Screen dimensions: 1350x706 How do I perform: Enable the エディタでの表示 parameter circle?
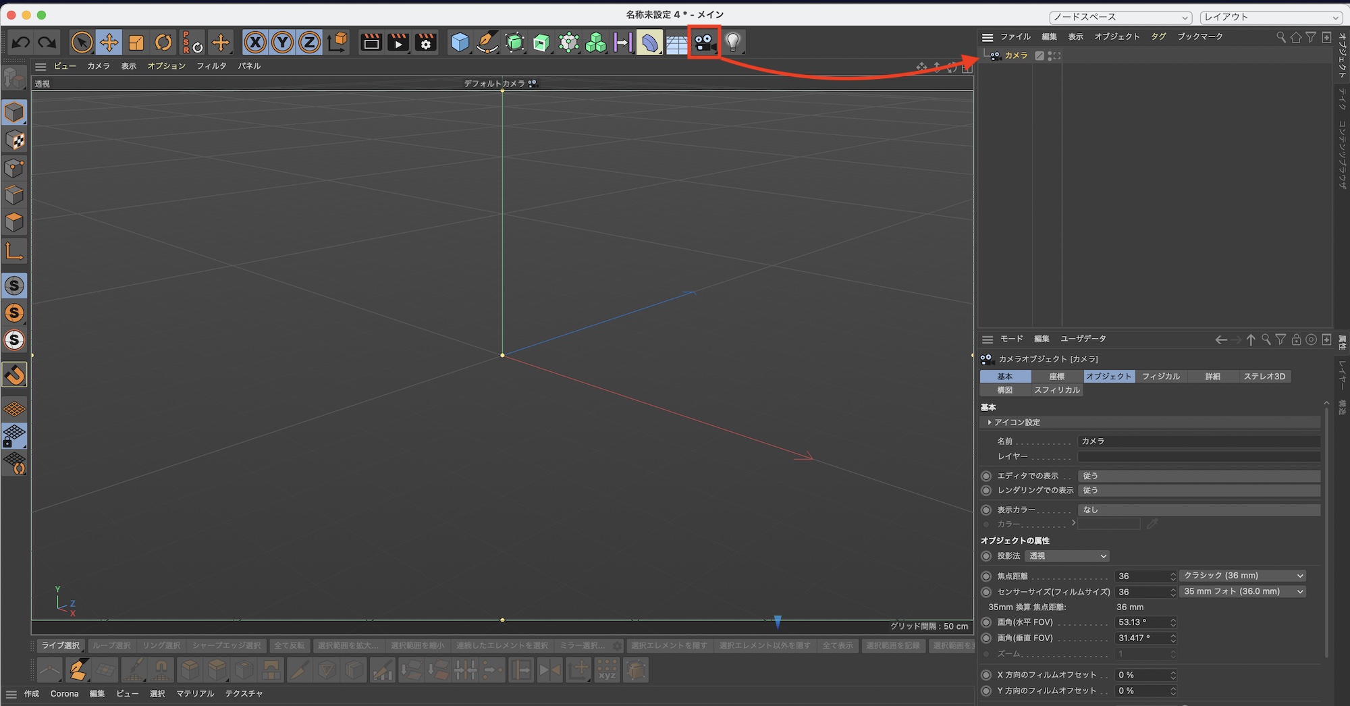pyautogui.click(x=986, y=476)
